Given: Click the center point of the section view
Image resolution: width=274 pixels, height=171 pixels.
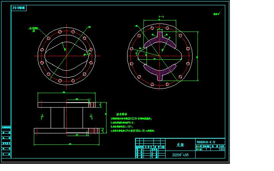Looking at the screenshot, I should tap(159, 55).
